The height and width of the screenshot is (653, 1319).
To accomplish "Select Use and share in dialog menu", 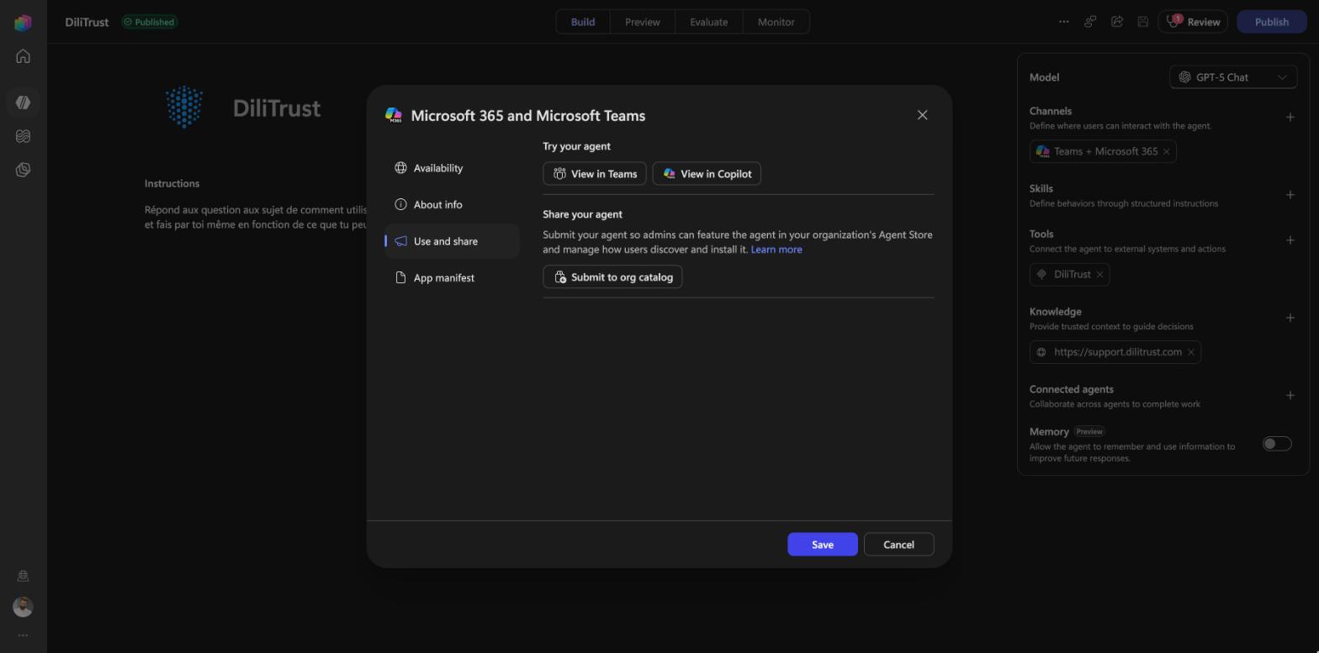I will (x=452, y=241).
